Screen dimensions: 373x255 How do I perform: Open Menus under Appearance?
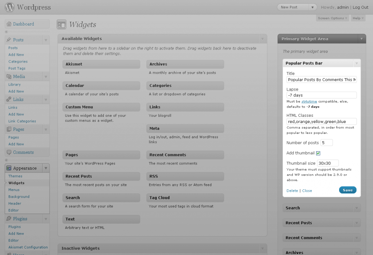[x=14, y=190]
